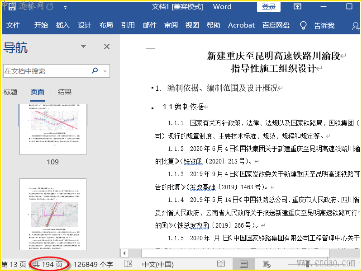
Task: Open the search options dropdown arrow
Action: pyautogui.click(x=105, y=71)
